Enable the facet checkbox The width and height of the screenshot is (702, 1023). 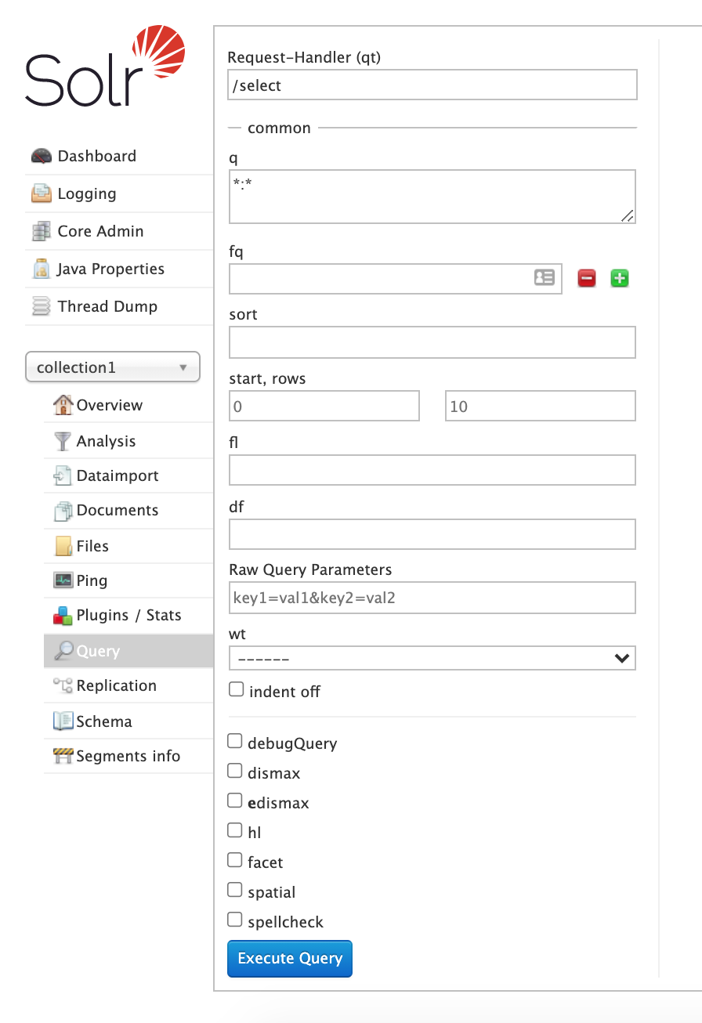click(235, 861)
